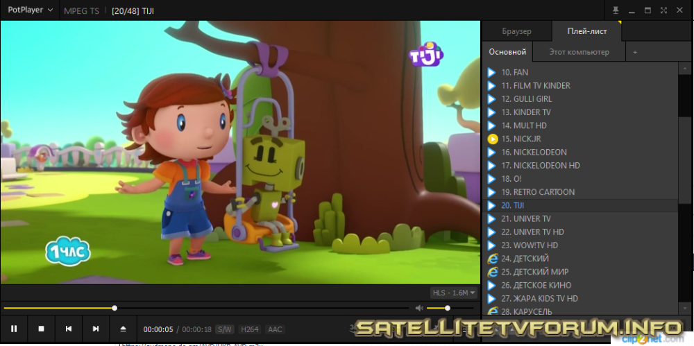Switch to the Плей-лист tab
Image resolution: width=694 pixels, height=346 pixels.
click(x=587, y=31)
